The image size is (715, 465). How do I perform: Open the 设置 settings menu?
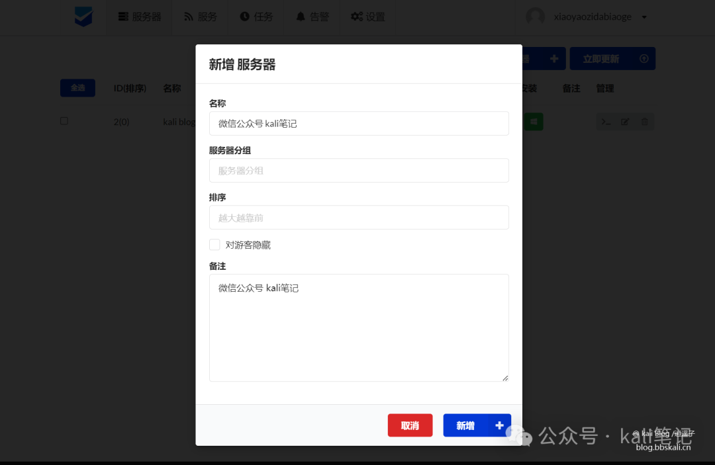(x=368, y=17)
